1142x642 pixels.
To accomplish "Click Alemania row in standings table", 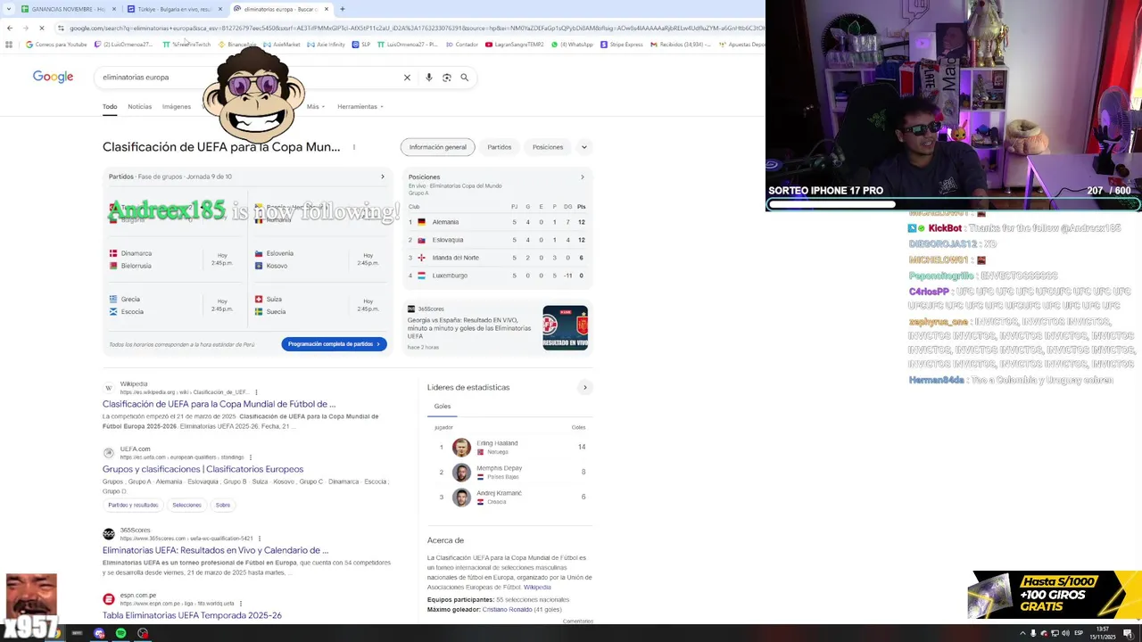I will pos(497,222).
